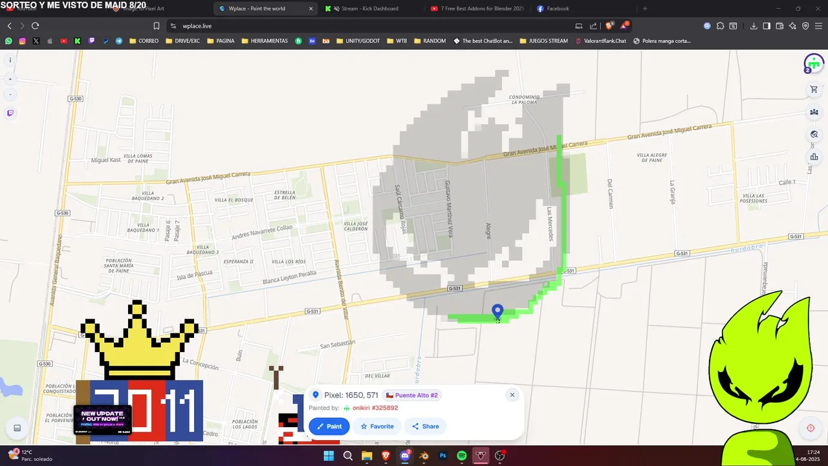828x466 pixels.
Task: Open File Explorer from taskbar
Action: pyautogui.click(x=367, y=456)
